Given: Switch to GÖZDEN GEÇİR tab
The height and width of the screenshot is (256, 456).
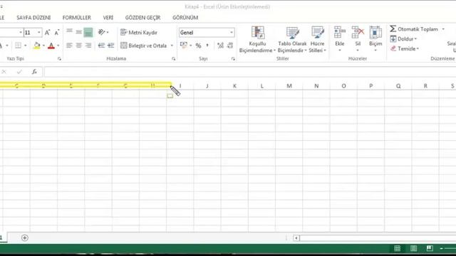Looking at the screenshot, I should pos(142,18).
